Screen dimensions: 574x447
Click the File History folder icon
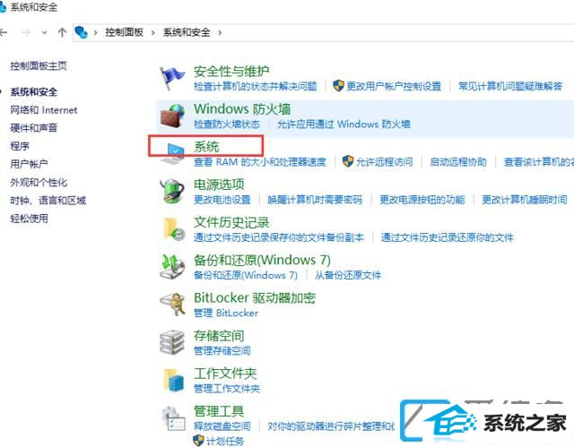(x=173, y=228)
